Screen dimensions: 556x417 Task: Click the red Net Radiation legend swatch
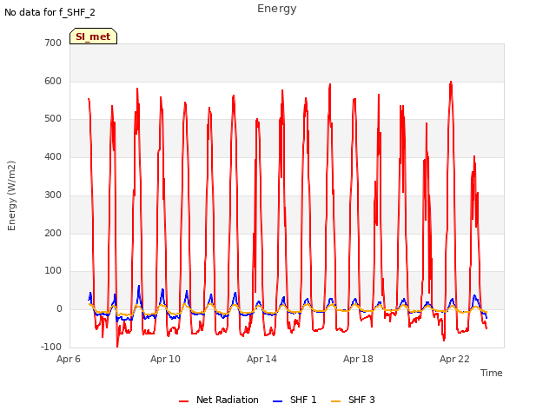click(x=183, y=401)
